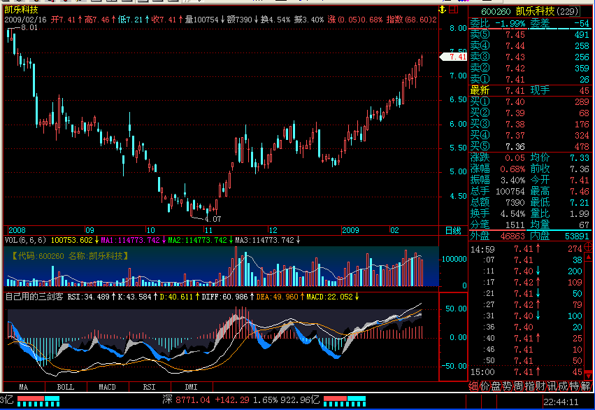Click the red window-layout icon beside the anchor
The width and height of the screenshot is (595, 410).
[x=454, y=10]
